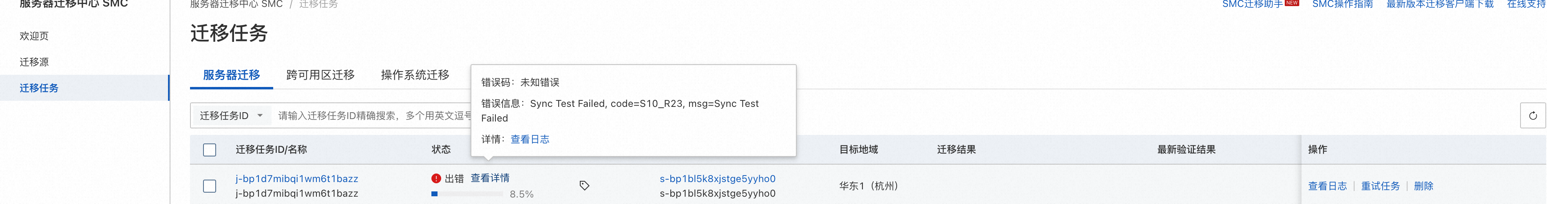Click the refresh icon button
Screen dimensions: 1547x204
point(1532,115)
